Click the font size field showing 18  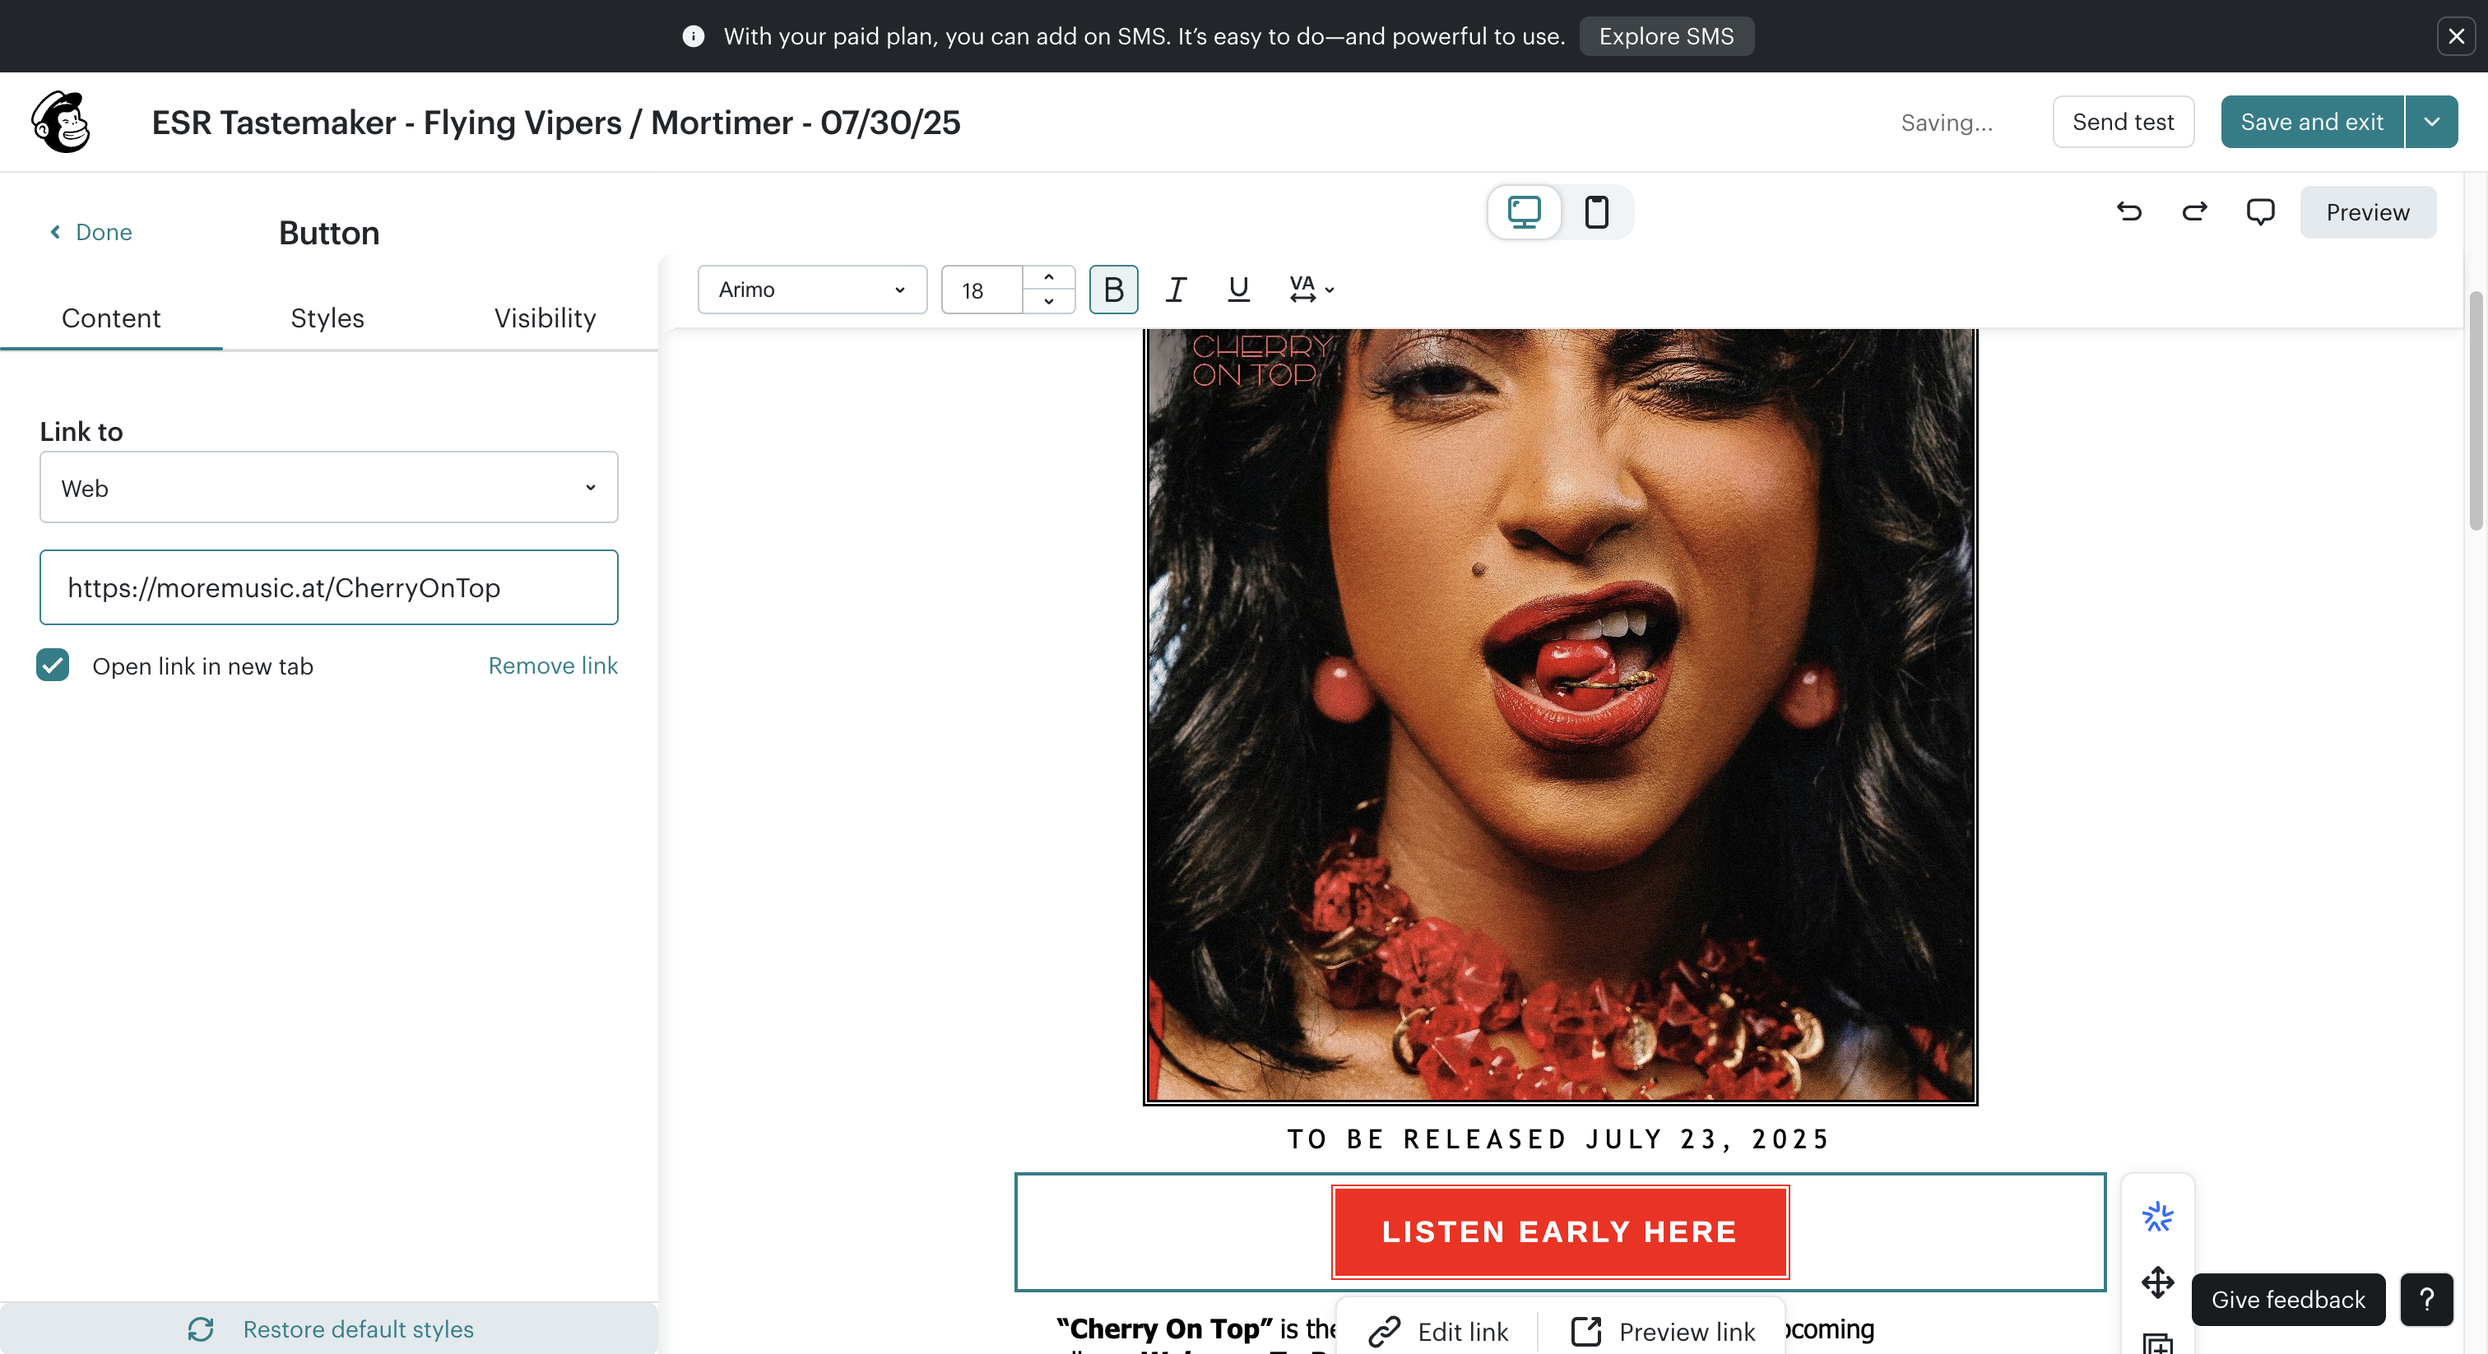pos(981,290)
